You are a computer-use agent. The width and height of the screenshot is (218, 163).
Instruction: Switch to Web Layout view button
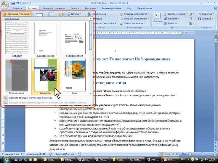click(169, 154)
